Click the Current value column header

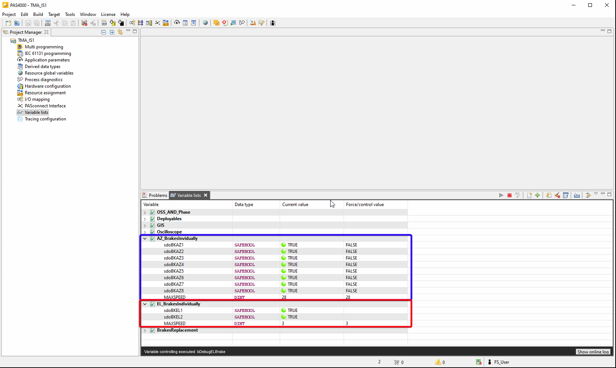pos(311,205)
